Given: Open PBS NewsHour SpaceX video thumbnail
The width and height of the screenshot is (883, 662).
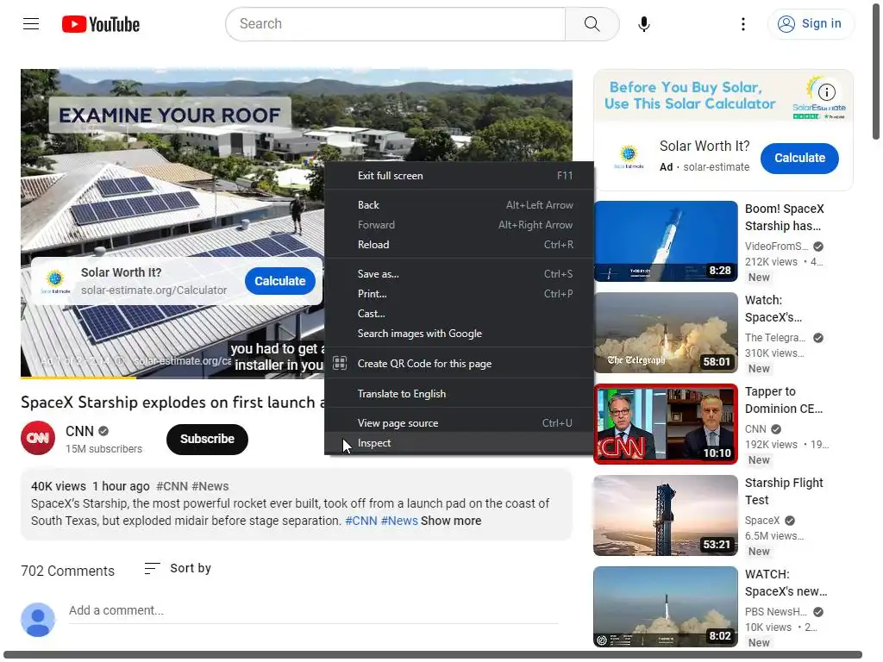Looking at the screenshot, I should (x=665, y=606).
